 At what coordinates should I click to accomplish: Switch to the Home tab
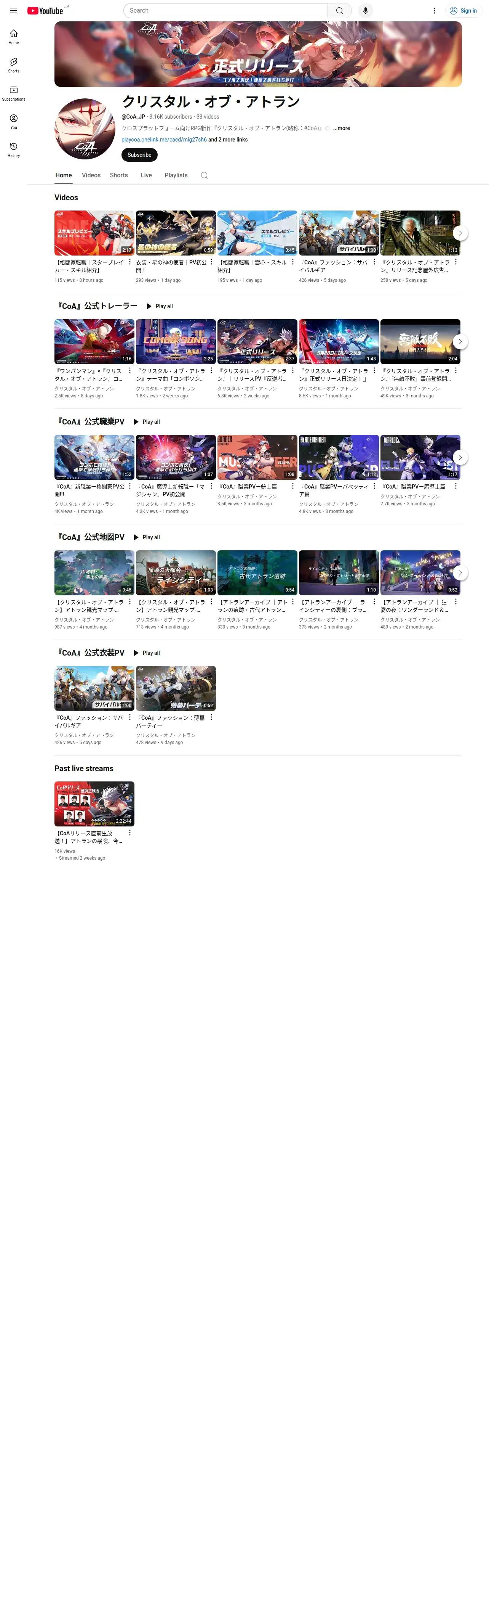pyautogui.click(x=63, y=175)
